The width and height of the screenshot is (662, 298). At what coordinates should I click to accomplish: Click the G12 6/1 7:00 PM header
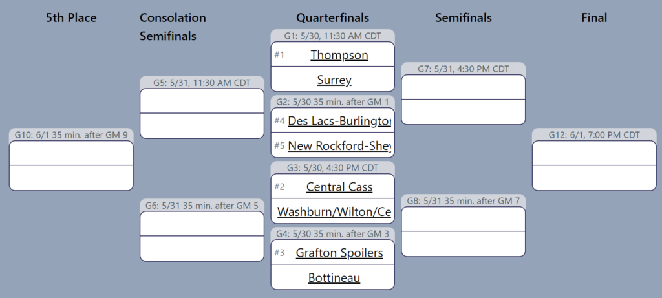pyautogui.click(x=594, y=134)
